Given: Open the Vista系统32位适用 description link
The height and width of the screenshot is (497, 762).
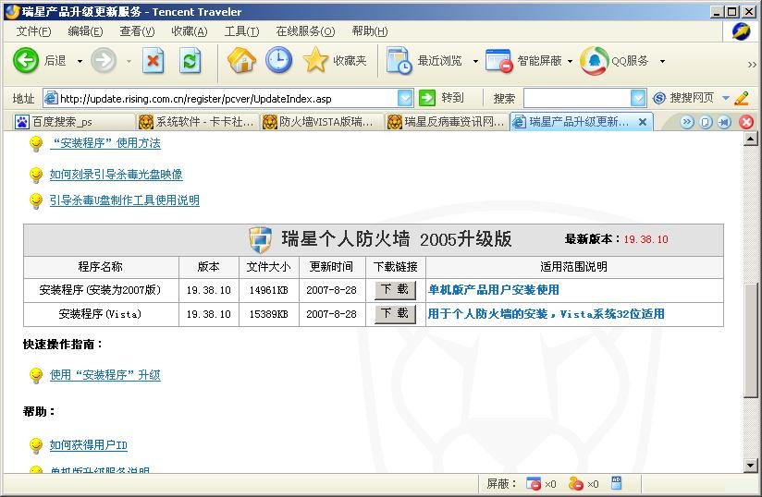Looking at the screenshot, I should (x=546, y=314).
